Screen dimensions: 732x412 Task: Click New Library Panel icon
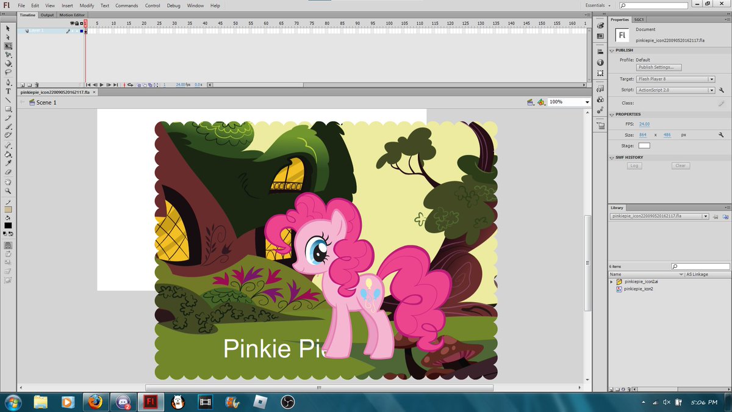pos(725,216)
